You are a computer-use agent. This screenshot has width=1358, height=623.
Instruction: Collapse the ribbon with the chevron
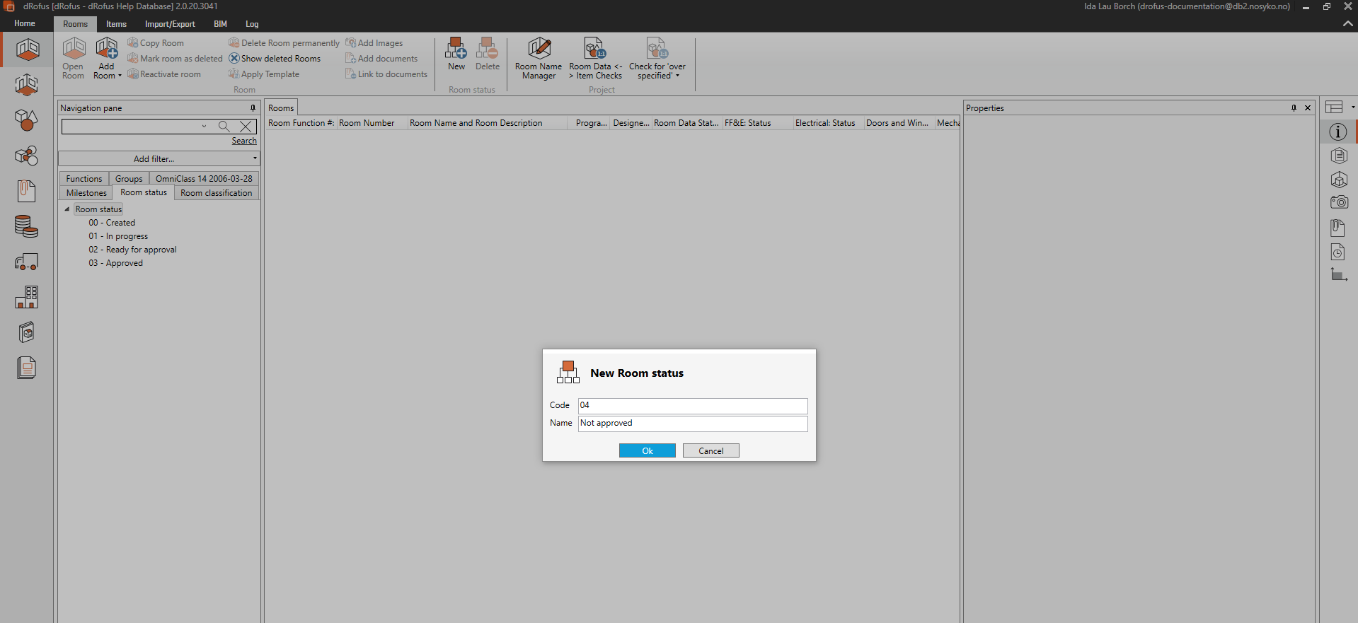1347,24
